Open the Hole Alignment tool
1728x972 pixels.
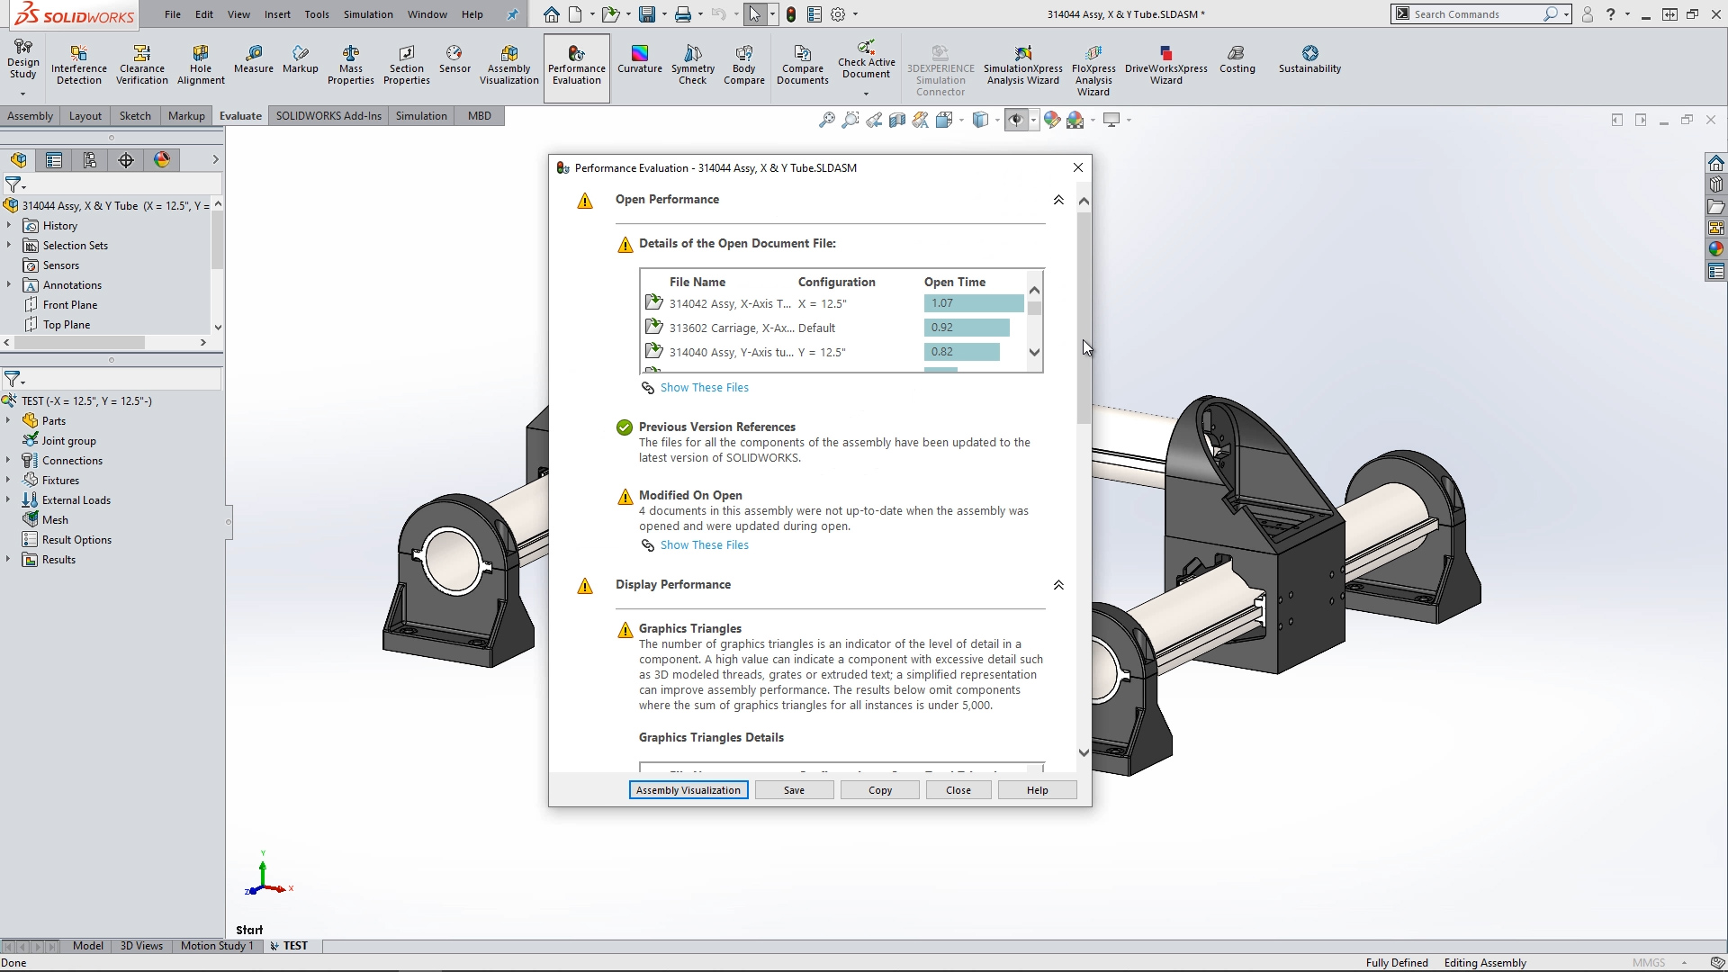pyautogui.click(x=201, y=65)
